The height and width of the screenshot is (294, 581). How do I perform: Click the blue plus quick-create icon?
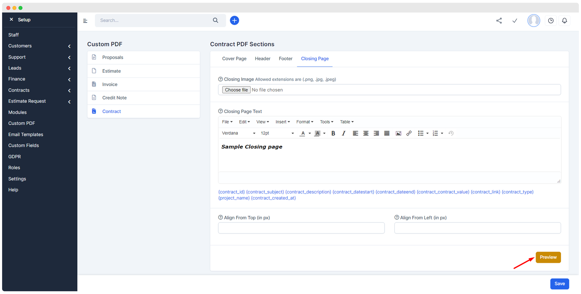click(x=235, y=21)
